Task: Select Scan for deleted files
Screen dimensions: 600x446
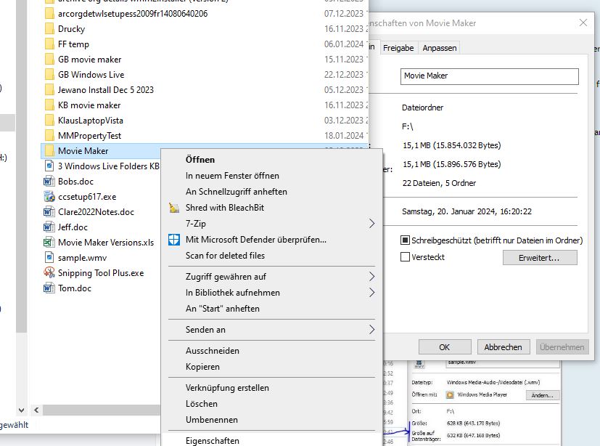Action: pyautogui.click(x=225, y=256)
